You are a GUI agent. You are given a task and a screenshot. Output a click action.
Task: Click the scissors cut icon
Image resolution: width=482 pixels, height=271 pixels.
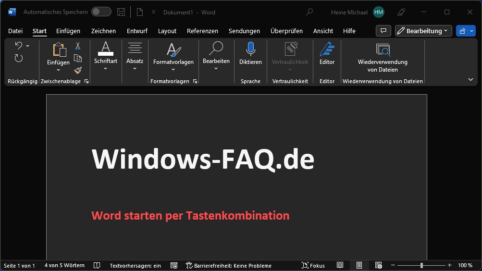point(78,46)
